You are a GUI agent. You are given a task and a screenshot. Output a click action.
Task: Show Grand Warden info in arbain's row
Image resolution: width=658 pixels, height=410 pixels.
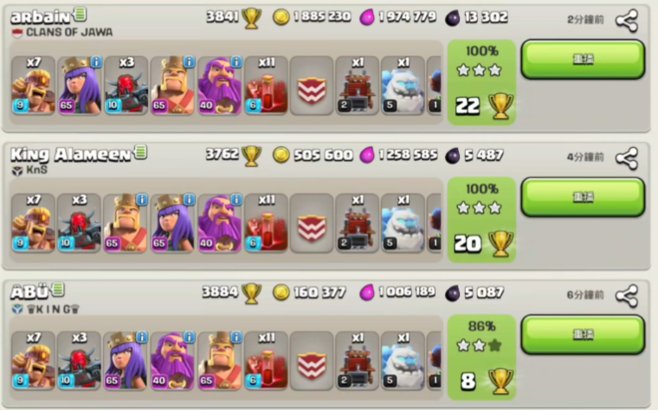pyautogui.click(x=236, y=61)
